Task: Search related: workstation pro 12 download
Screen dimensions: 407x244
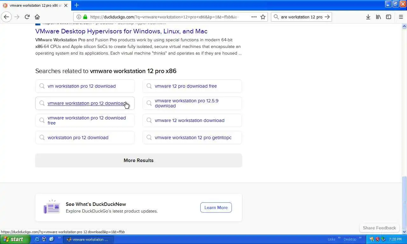Action: (85, 138)
